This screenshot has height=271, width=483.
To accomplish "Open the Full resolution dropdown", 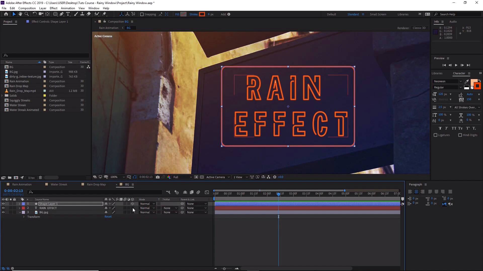I will click(x=183, y=177).
